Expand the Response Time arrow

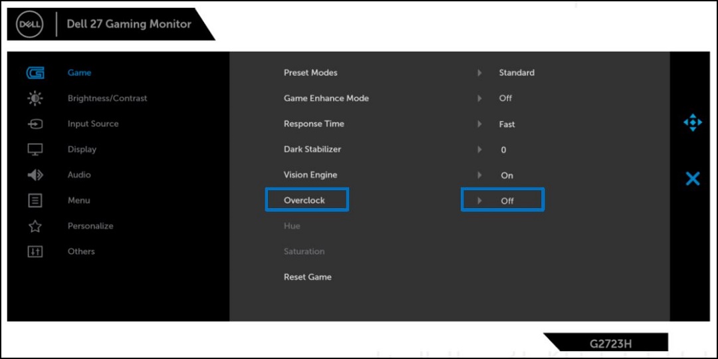[479, 124]
